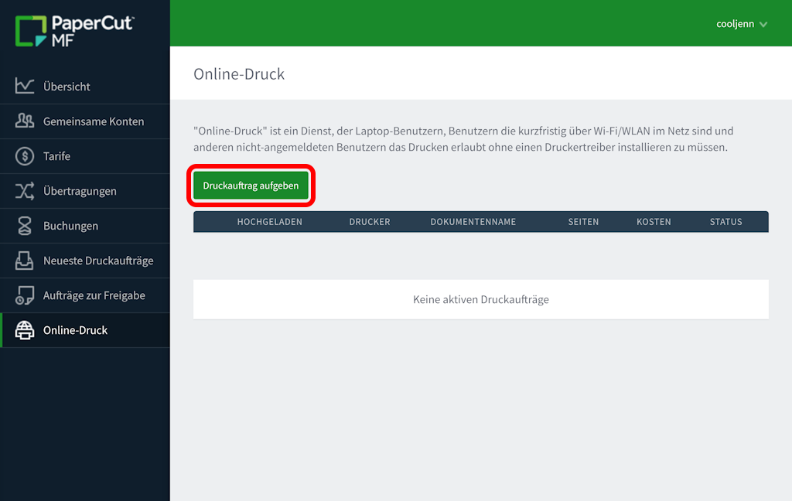The height and width of the screenshot is (501, 792).
Task: Click the Übertragungen crossed arrows icon
Action: (25, 191)
